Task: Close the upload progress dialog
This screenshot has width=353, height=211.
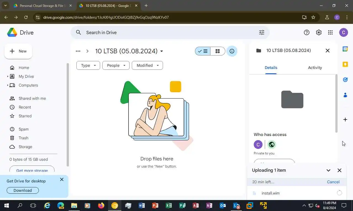Action: click(339, 170)
